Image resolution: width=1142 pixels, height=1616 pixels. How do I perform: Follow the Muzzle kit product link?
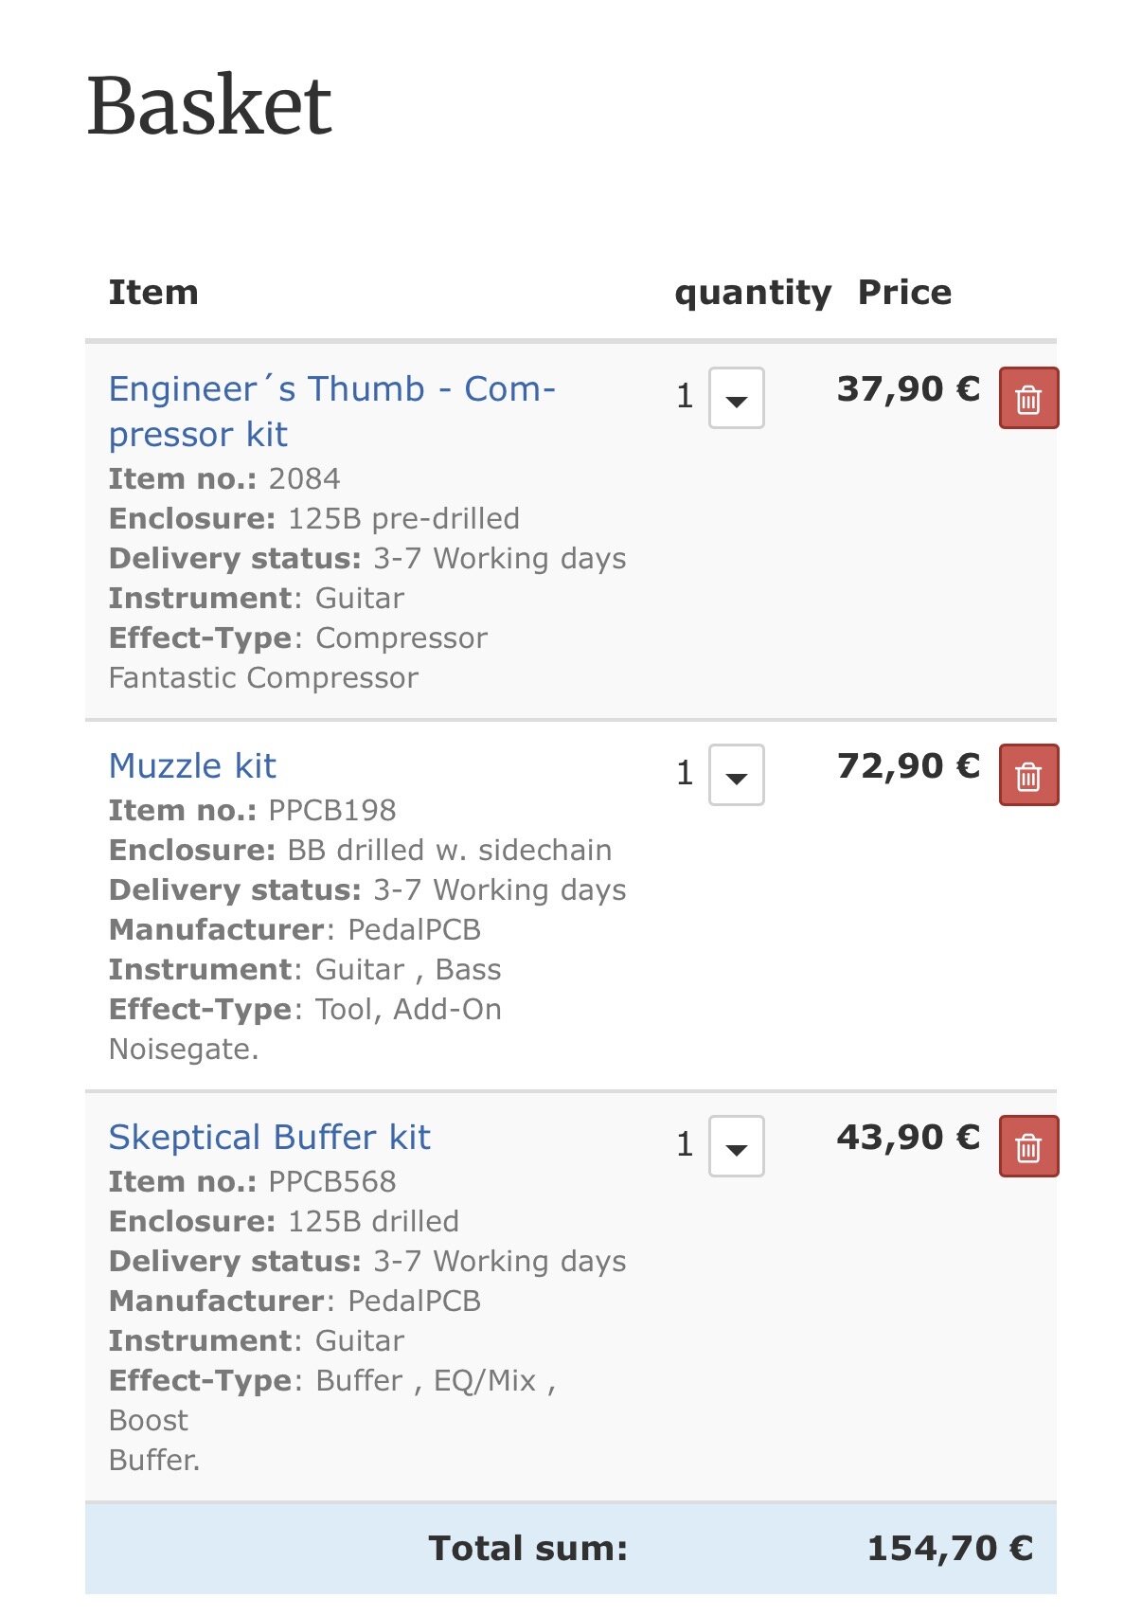coord(192,765)
